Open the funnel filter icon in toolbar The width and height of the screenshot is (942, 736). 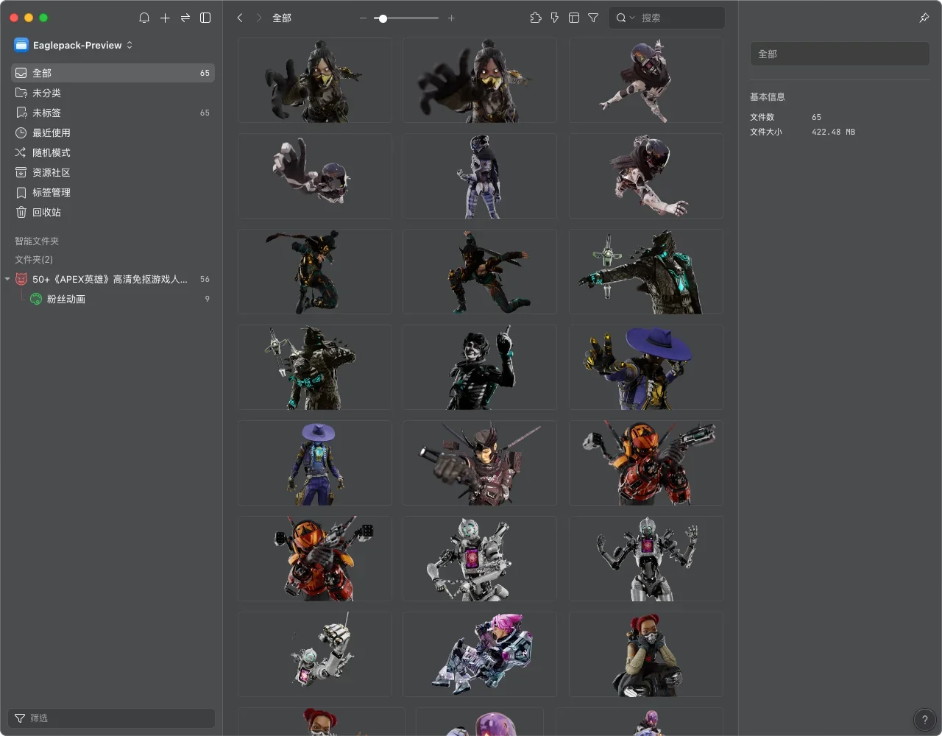pos(593,18)
